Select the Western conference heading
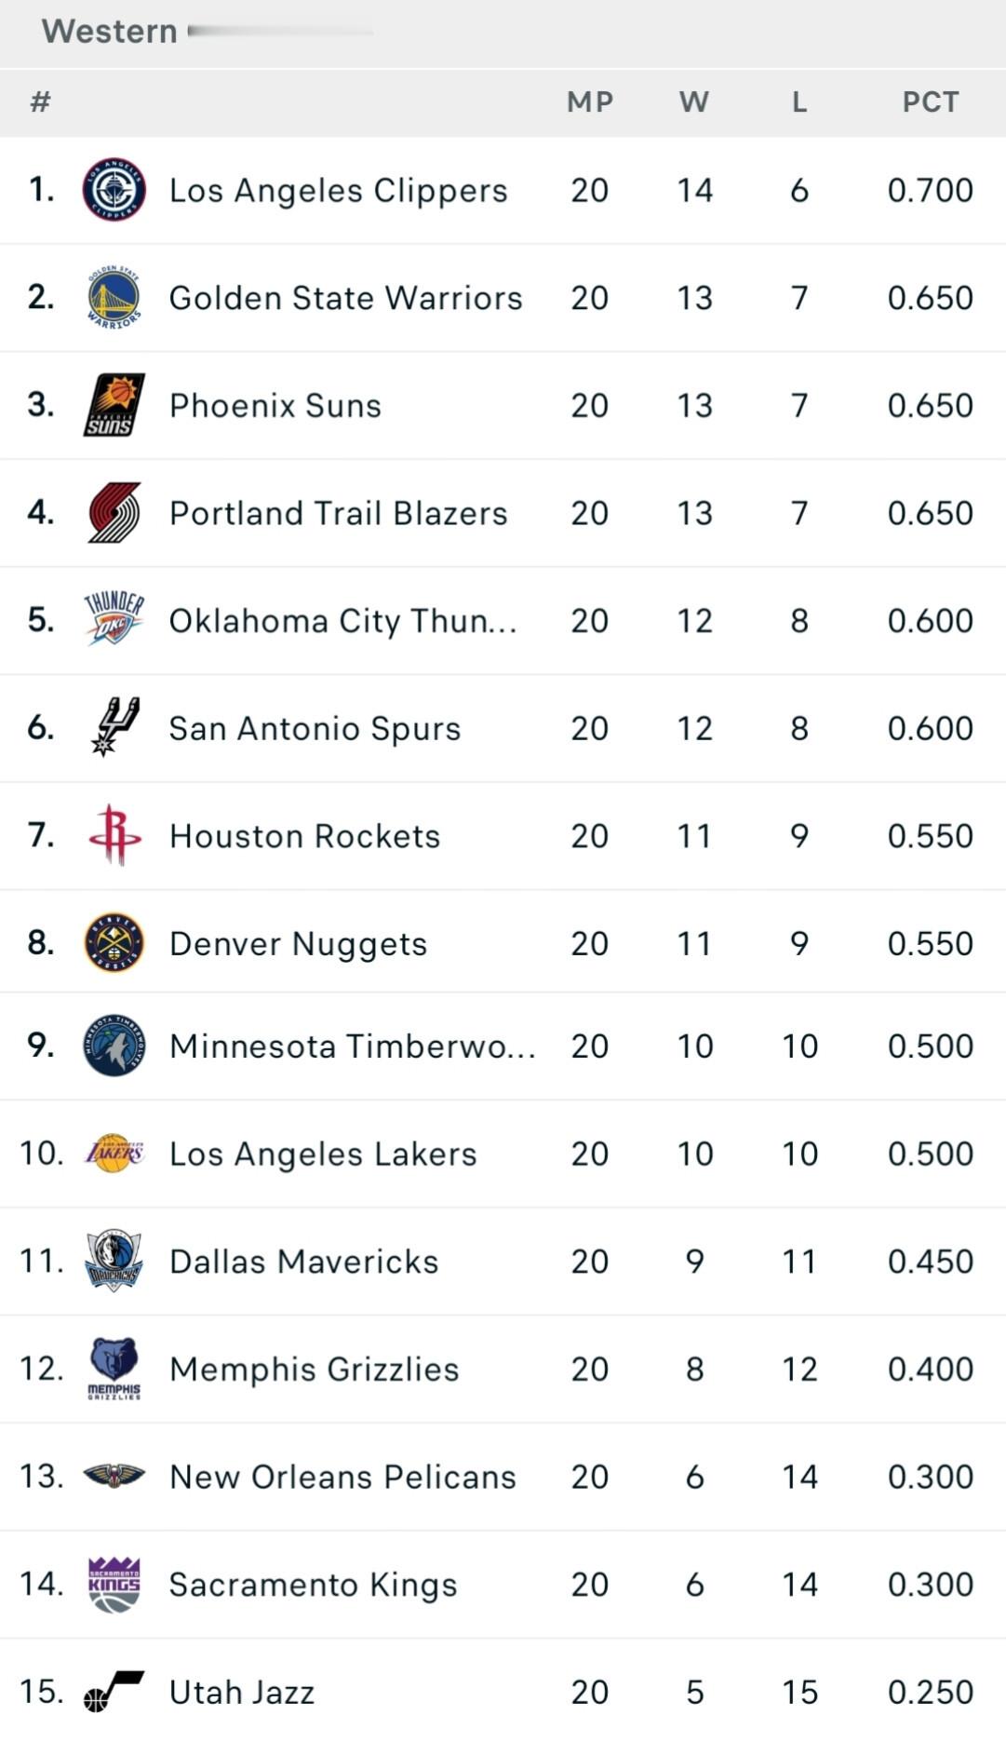This screenshot has height=1742, width=1006. coord(110,32)
